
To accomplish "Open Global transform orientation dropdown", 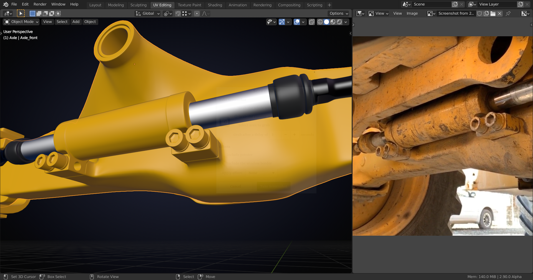I will pyautogui.click(x=148, y=13).
